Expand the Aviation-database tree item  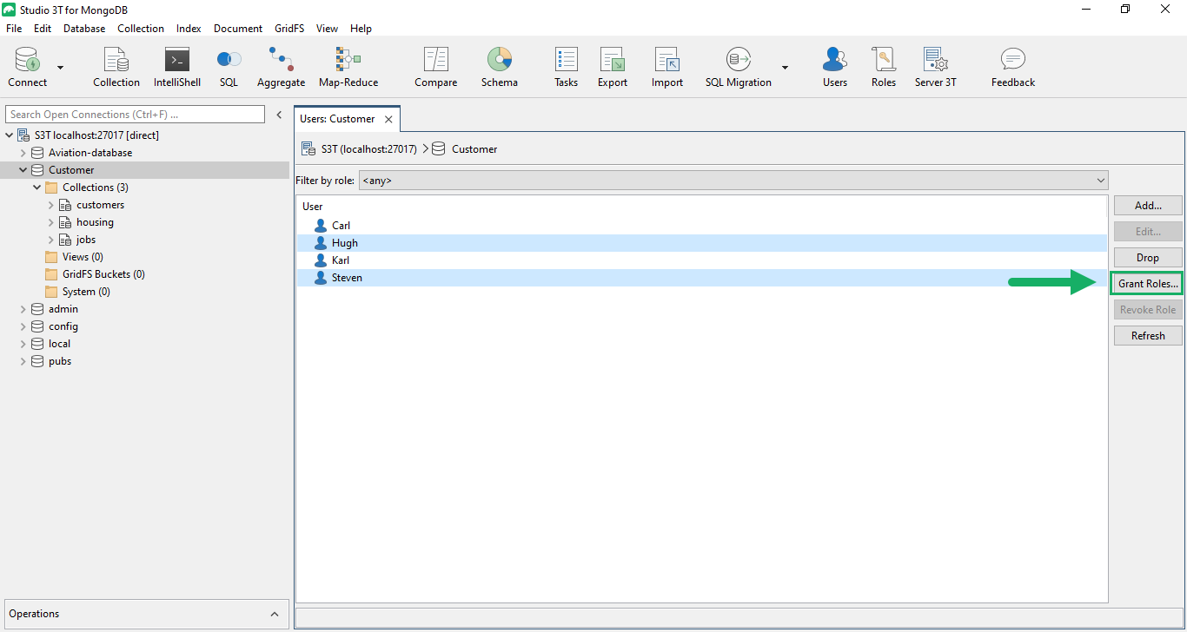click(23, 152)
